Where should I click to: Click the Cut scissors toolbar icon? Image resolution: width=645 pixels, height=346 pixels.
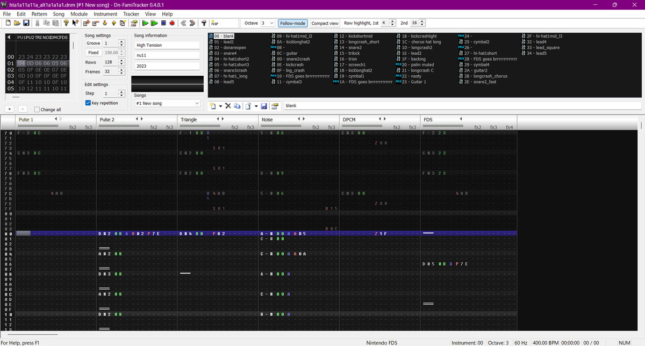click(x=38, y=23)
